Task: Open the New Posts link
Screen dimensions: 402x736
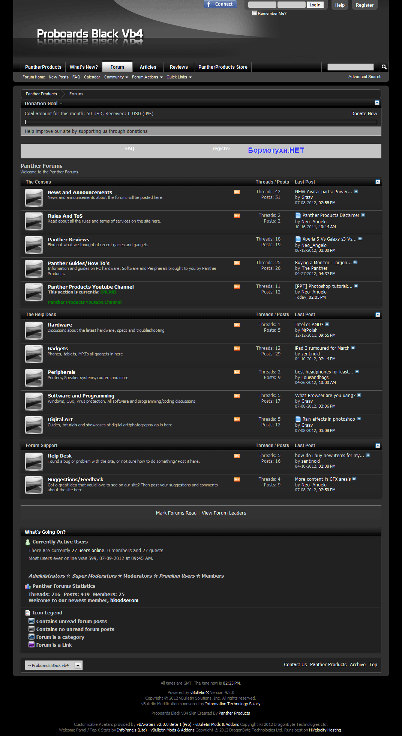Action: click(58, 77)
